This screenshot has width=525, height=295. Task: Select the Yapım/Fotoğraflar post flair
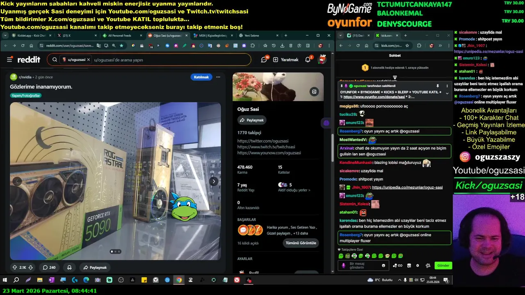26,95
